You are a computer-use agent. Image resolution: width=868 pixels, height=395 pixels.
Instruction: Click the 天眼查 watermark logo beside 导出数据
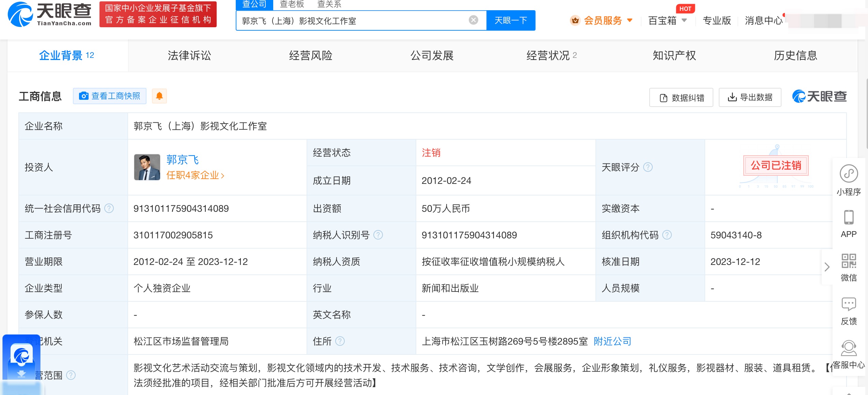click(x=819, y=97)
